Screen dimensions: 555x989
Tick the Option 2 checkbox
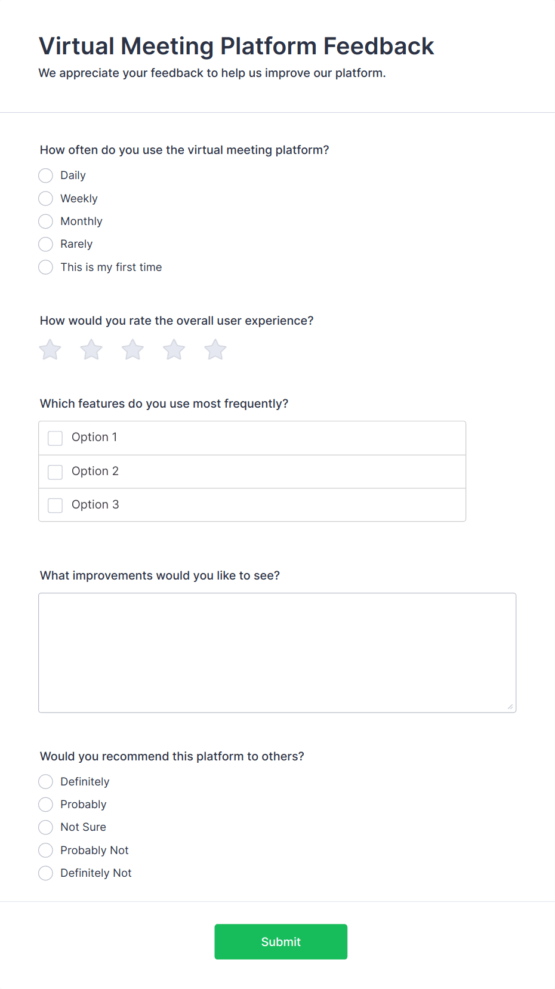pos(55,472)
